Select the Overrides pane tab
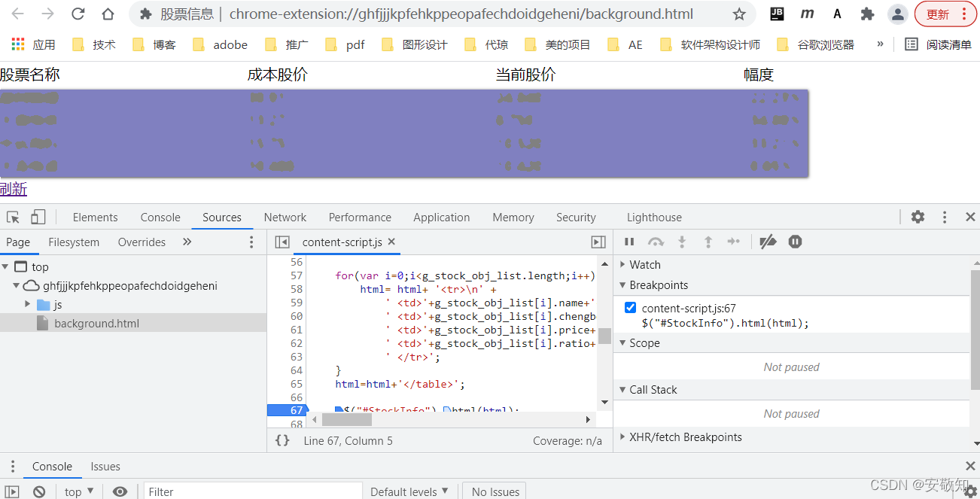The image size is (980, 499). tap(142, 242)
